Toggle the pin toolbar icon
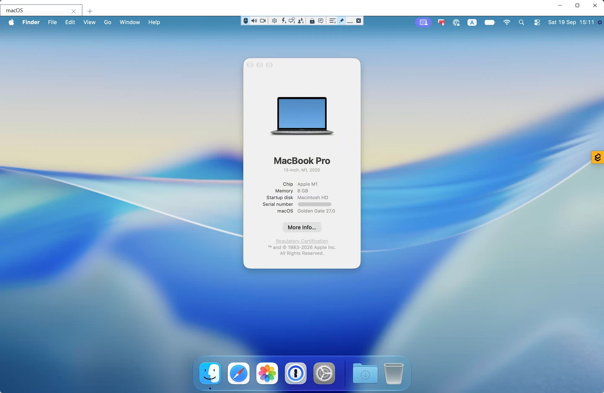The image size is (604, 393). pos(341,21)
